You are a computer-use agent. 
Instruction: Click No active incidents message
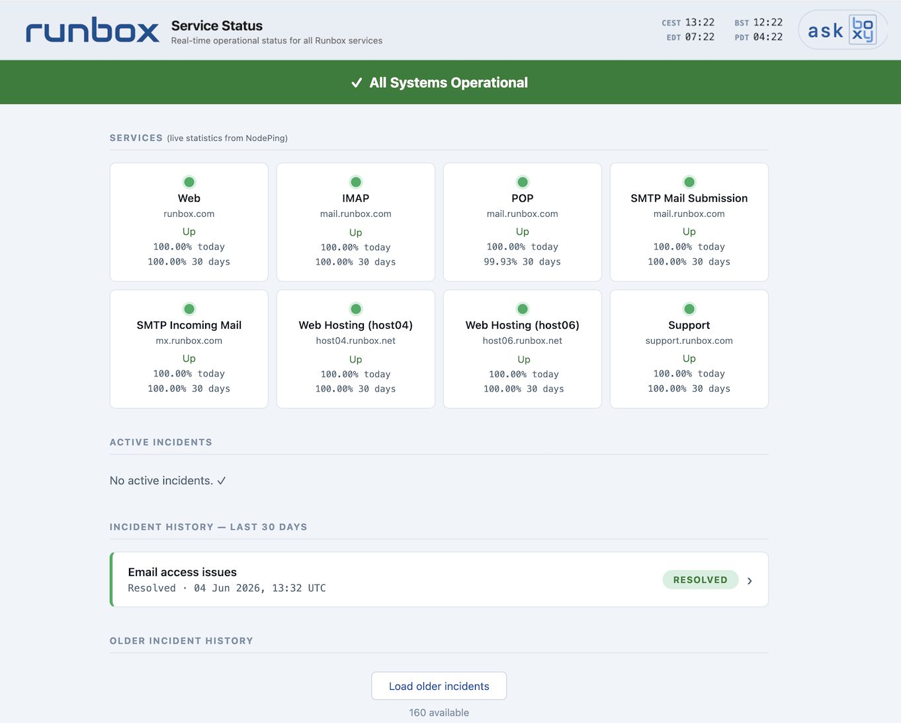(168, 481)
